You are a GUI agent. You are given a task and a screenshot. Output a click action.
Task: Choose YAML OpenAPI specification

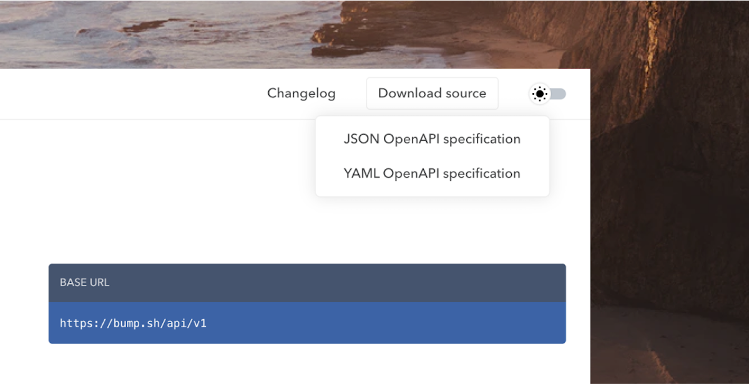432,173
